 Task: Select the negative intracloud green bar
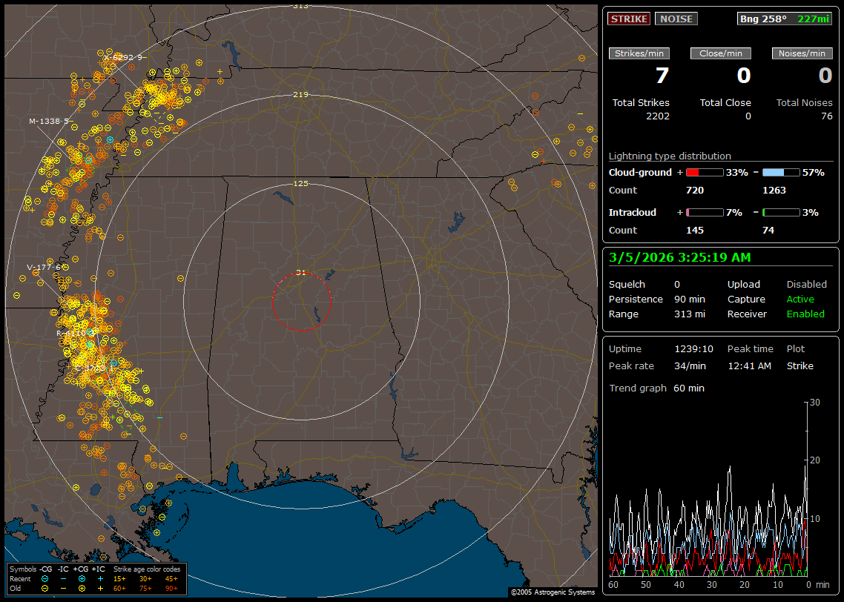[x=781, y=212]
